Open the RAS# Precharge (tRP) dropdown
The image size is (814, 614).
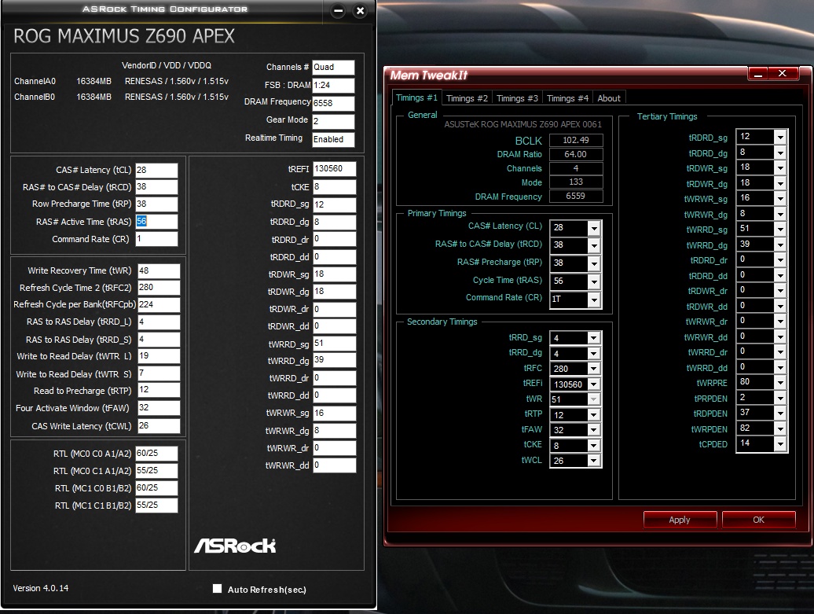pyautogui.click(x=595, y=264)
